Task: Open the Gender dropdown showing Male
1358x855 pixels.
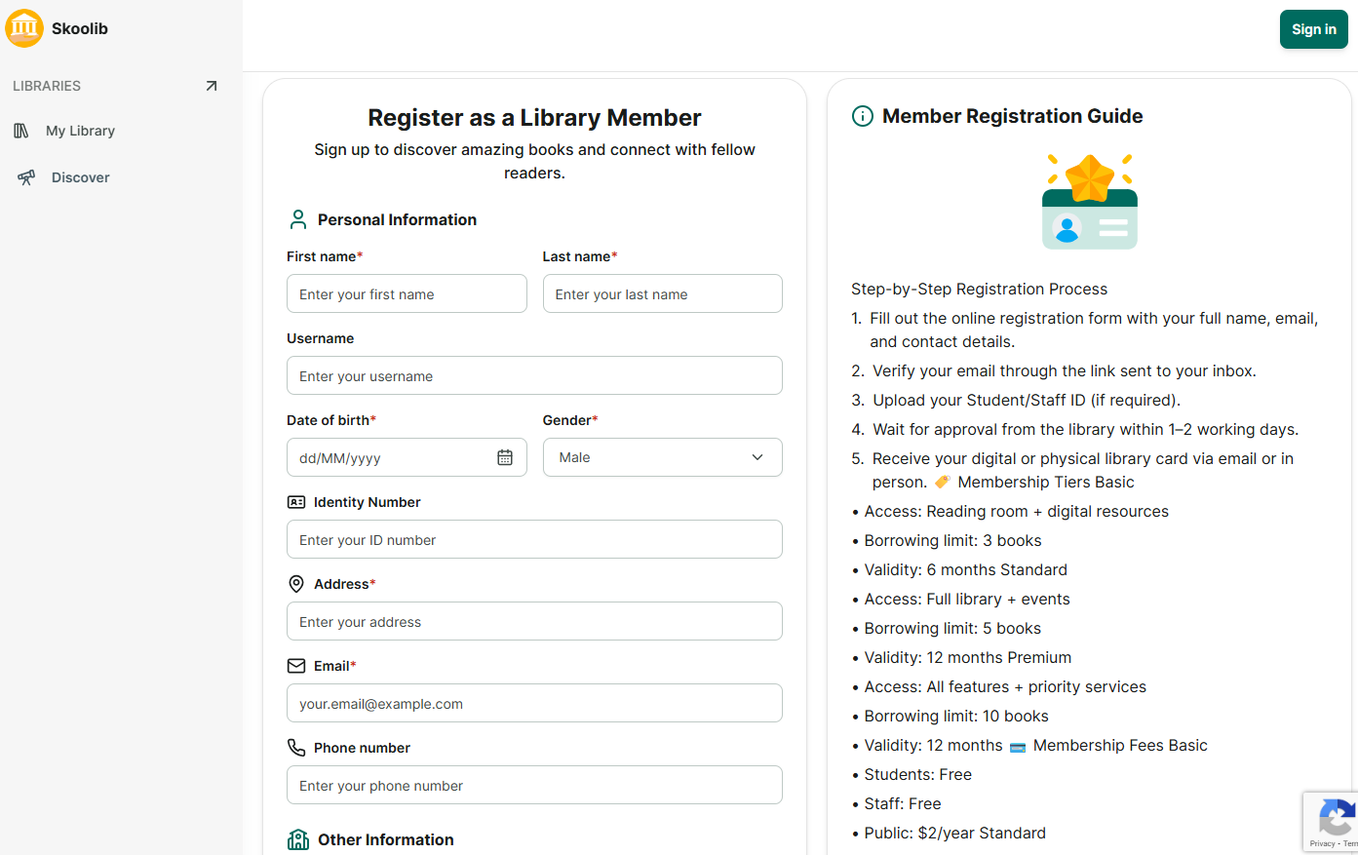Action: pyautogui.click(x=663, y=457)
